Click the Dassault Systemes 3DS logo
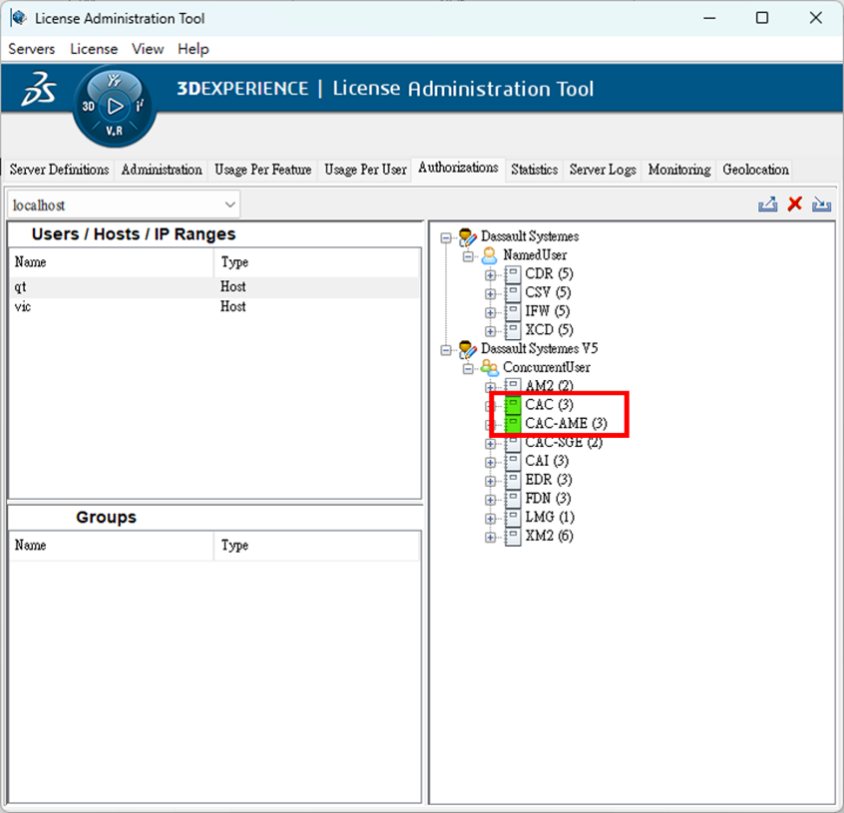This screenshot has width=844, height=813. coord(38,89)
